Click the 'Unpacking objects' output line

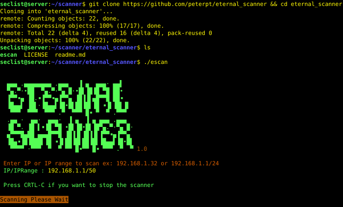65,41
